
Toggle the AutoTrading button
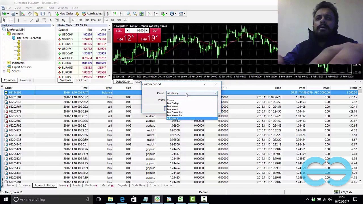coord(92,14)
